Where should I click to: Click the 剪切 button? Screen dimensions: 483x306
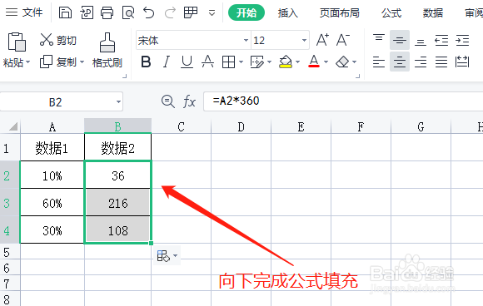[x=58, y=40]
